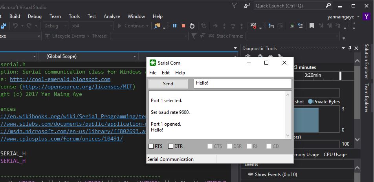Click the Step Out debug icon
This screenshot has width=374, height=182.
242,26
